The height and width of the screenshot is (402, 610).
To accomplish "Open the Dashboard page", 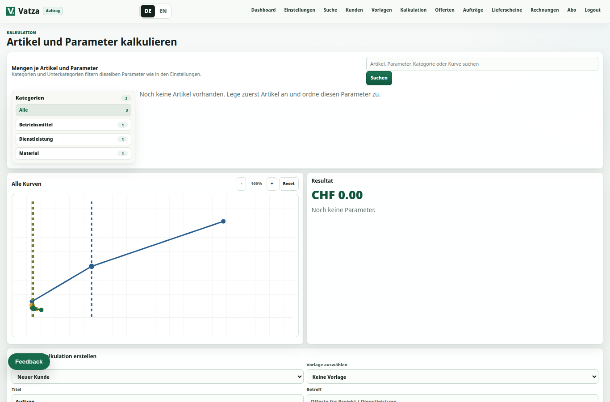I will click(x=263, y=10).
